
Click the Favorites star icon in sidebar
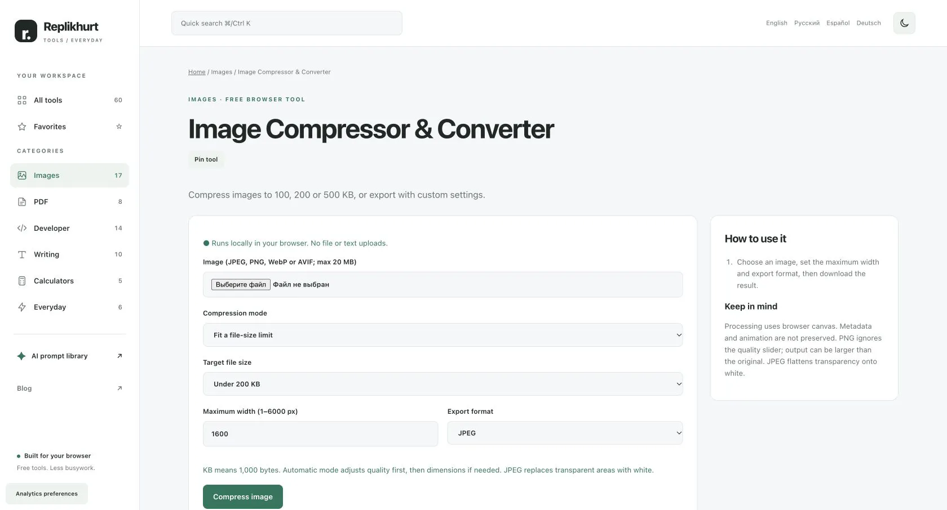[x=22, y=127]
